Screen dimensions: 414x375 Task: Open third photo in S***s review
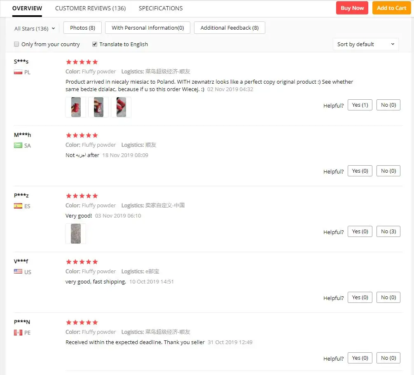click(121, 107)
